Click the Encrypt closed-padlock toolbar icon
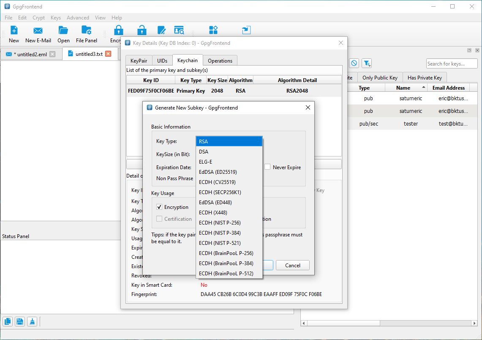This screenshot has height=340, width=482. click(118, 30)
